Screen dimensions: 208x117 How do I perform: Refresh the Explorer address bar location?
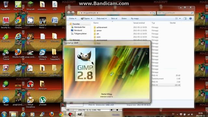click(x=154, y=13)
